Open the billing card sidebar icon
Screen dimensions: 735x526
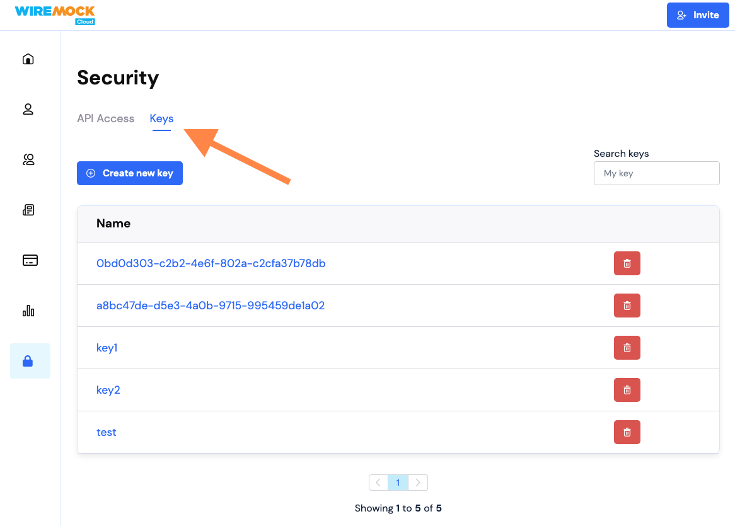point(30,260)
